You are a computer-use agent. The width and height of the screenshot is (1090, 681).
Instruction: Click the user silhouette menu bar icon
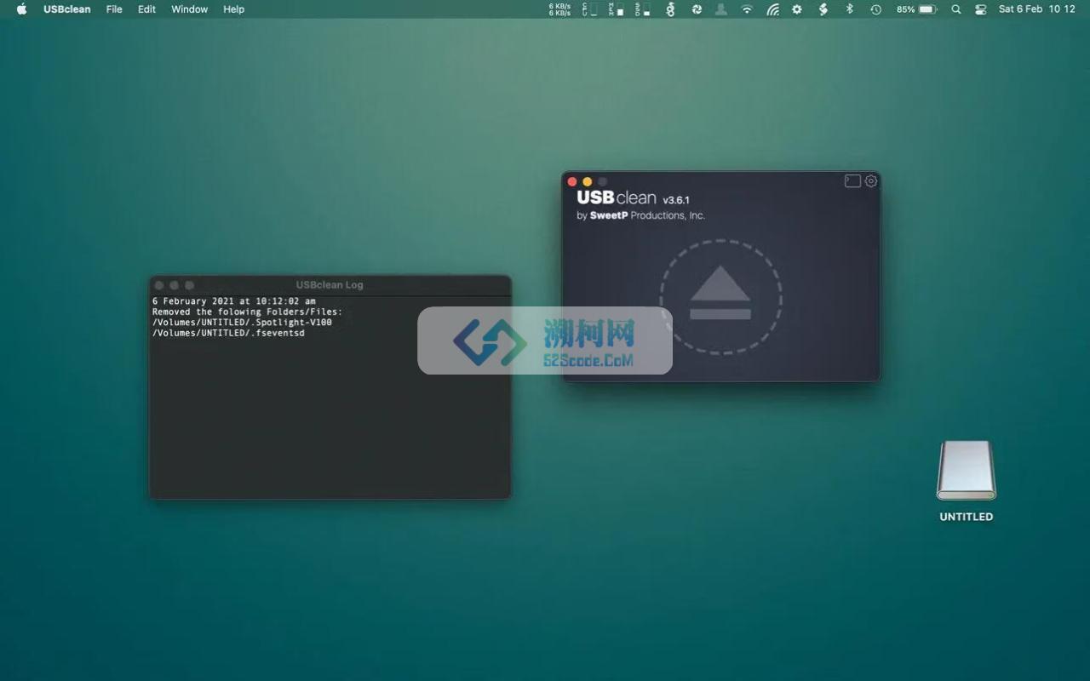click(721, 9)
